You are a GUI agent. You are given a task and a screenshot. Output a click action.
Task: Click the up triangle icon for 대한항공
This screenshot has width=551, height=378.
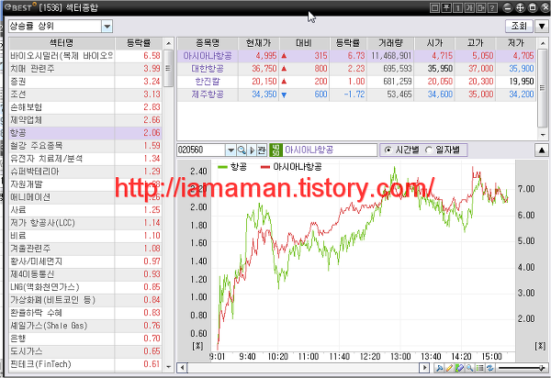click(284, 69)
